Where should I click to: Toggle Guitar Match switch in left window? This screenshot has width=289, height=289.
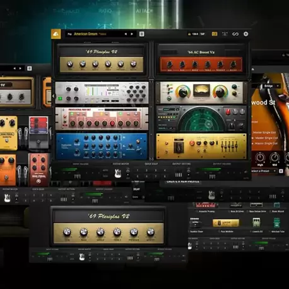tap(16, 198)
